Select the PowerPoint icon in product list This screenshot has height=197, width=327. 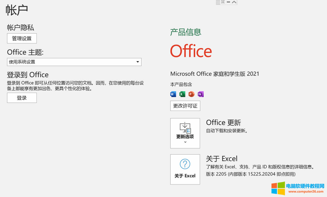(x=191, y=94)
